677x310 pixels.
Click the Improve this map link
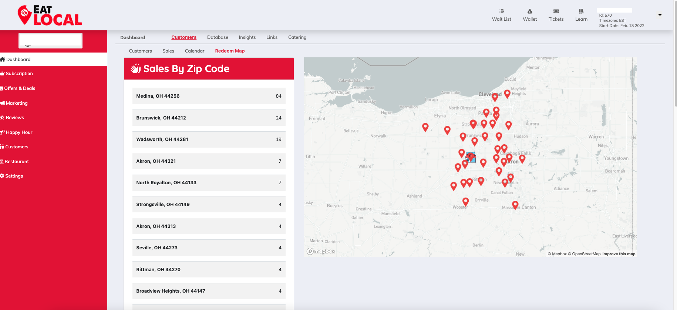point(619,254)
